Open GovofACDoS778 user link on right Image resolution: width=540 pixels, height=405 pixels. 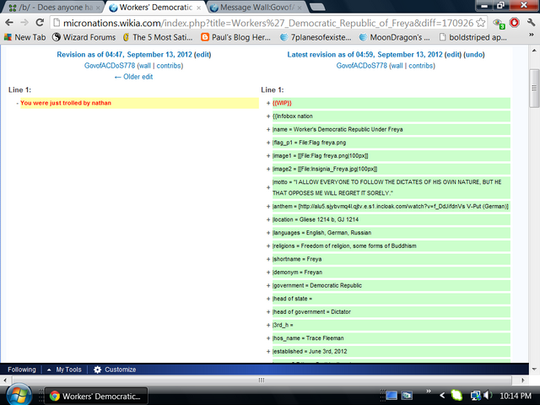tap(362, 66)
